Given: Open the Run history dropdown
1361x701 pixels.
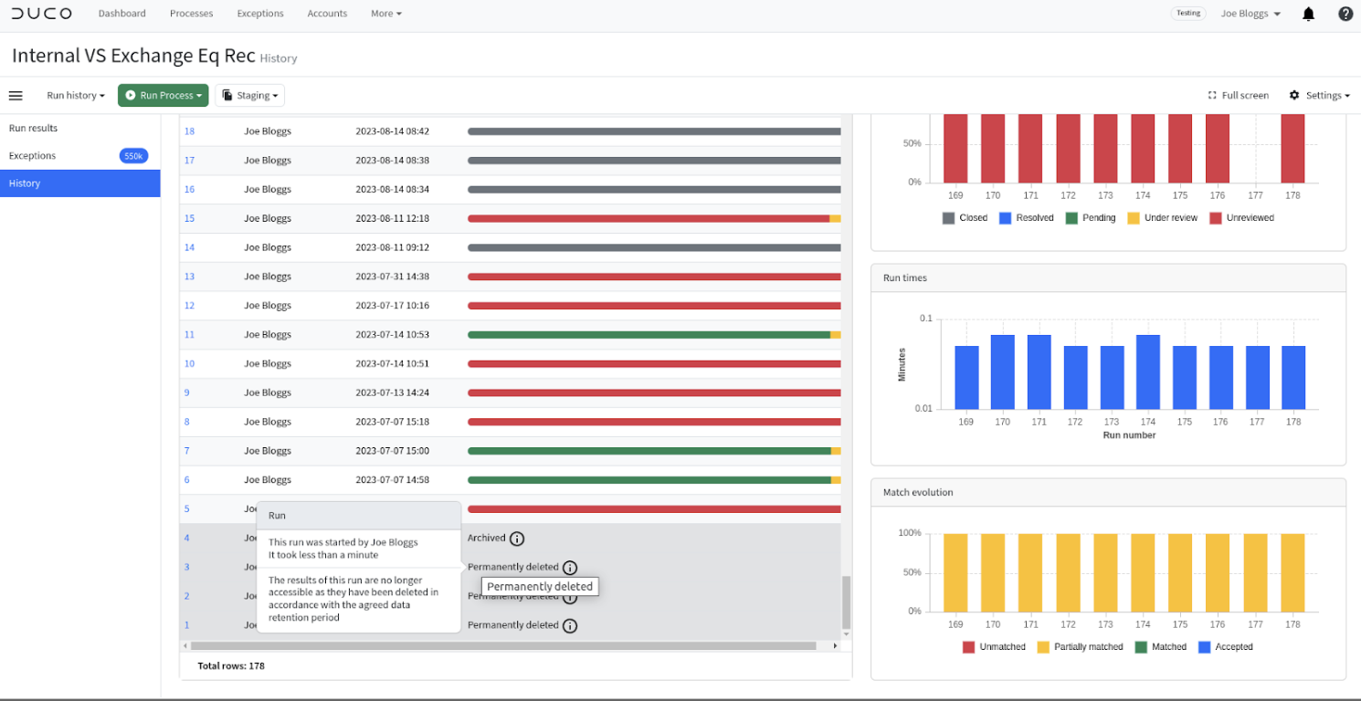Looking at the screenshot, I should coord(76,95).
